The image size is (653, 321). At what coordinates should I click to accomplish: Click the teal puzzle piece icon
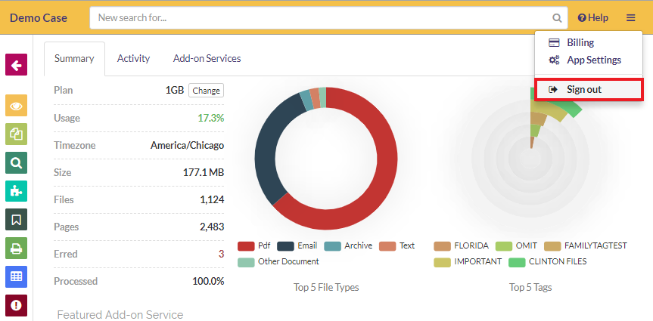click(x=16, y=191)
